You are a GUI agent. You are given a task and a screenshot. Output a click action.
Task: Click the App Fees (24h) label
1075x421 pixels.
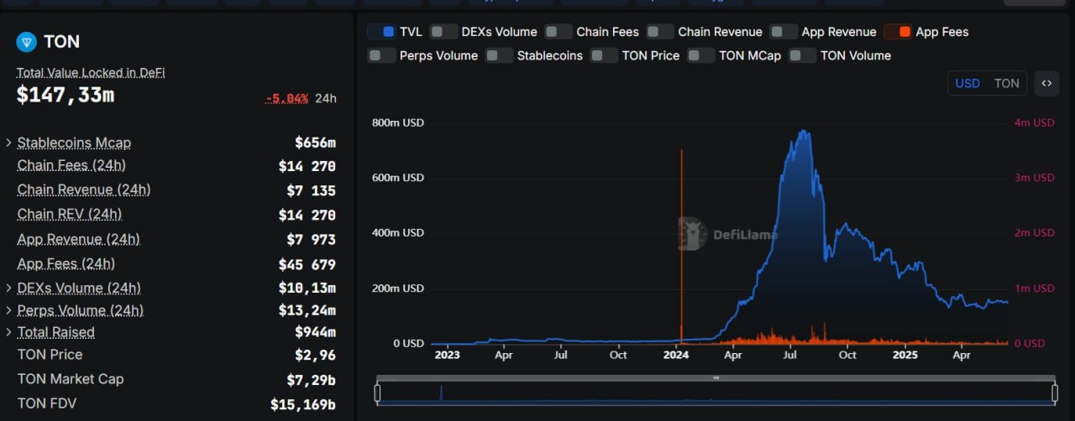coord(66,263)
